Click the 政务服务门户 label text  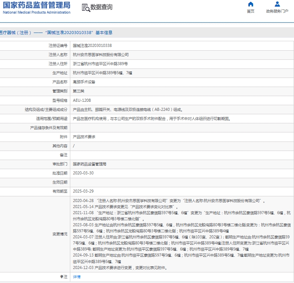277,11
